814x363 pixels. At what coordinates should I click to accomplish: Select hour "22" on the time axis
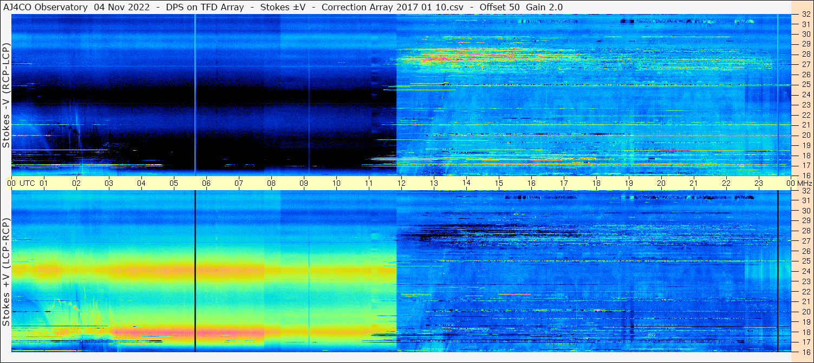pyautogui.click(x=726, y=183)
